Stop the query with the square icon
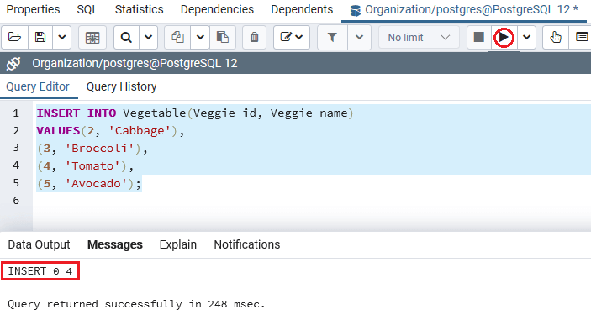This screenshot has height=325, width=591. pyautogui.click(x=478, y=37)
